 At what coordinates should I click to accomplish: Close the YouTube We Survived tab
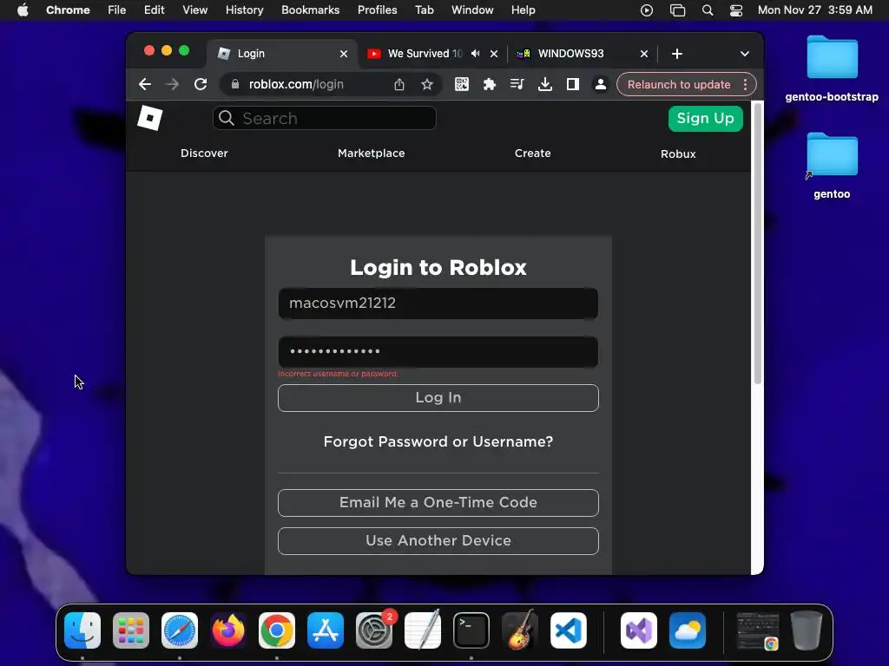(x=494, y=54)
